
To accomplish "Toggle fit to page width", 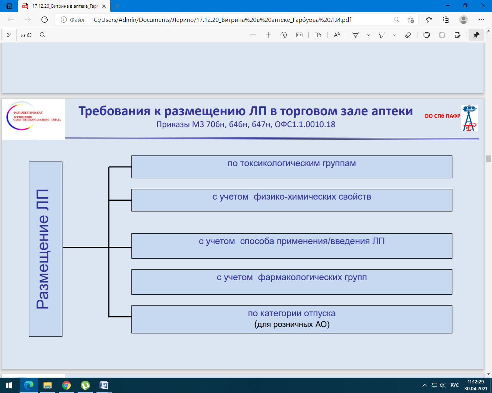I will tap(299, 35).
